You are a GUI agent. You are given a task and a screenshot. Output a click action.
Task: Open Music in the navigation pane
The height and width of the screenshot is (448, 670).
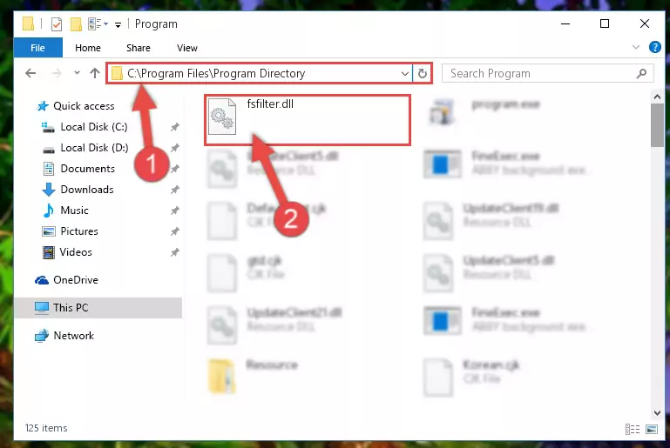pos(74,211)
